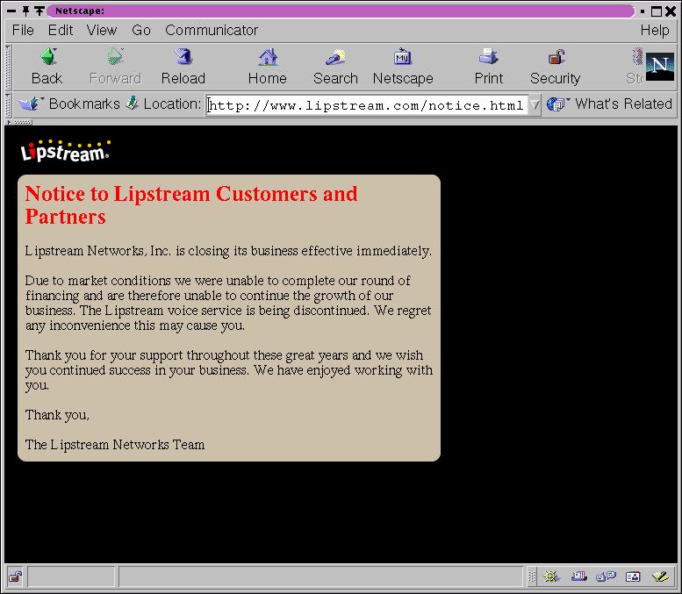Click the pin icon in title bar
682x594 pixels.
coord(26,11)
